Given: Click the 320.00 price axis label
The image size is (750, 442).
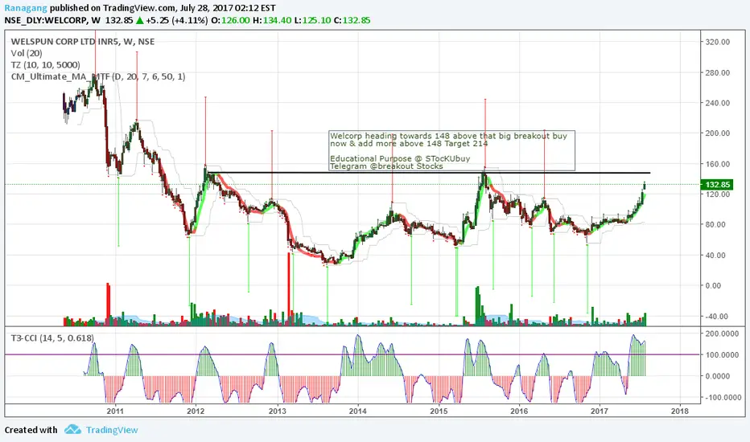Looking at the screenshot, I should click(x=718, y=42).
